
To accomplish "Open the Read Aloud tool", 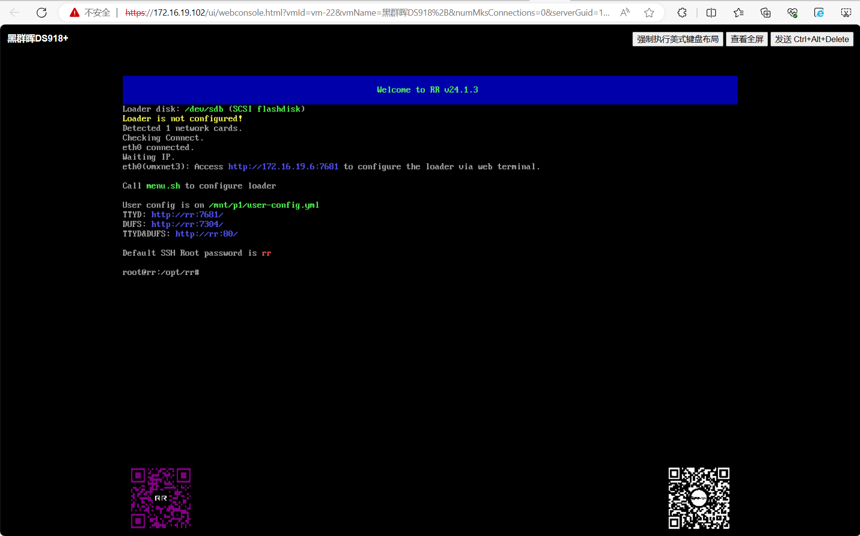I will (625, 13).
